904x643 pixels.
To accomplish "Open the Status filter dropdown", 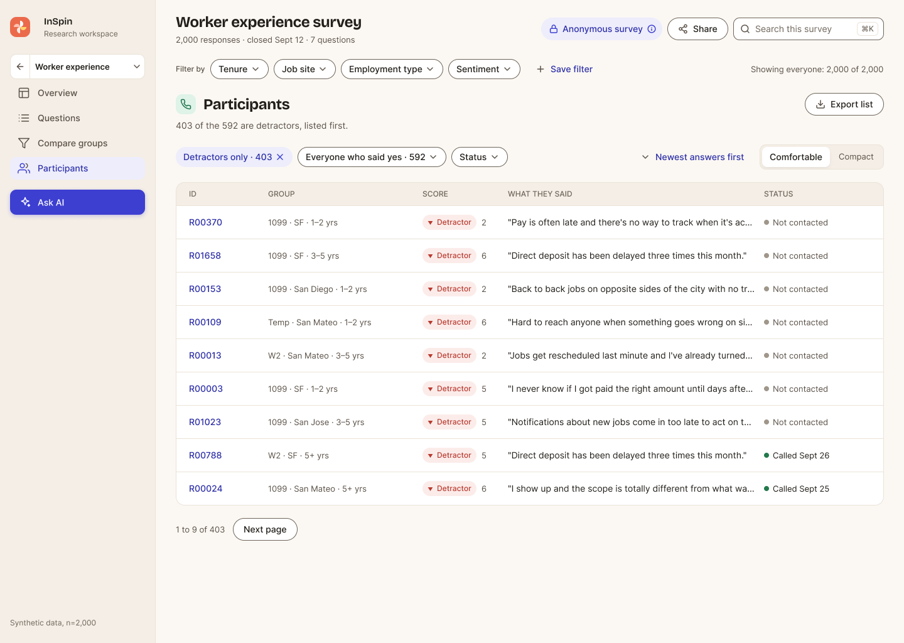I will coord(480,157).
